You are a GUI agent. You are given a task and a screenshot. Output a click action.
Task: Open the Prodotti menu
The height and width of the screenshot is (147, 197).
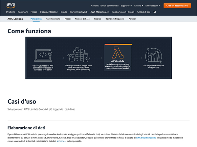(11, 12)
